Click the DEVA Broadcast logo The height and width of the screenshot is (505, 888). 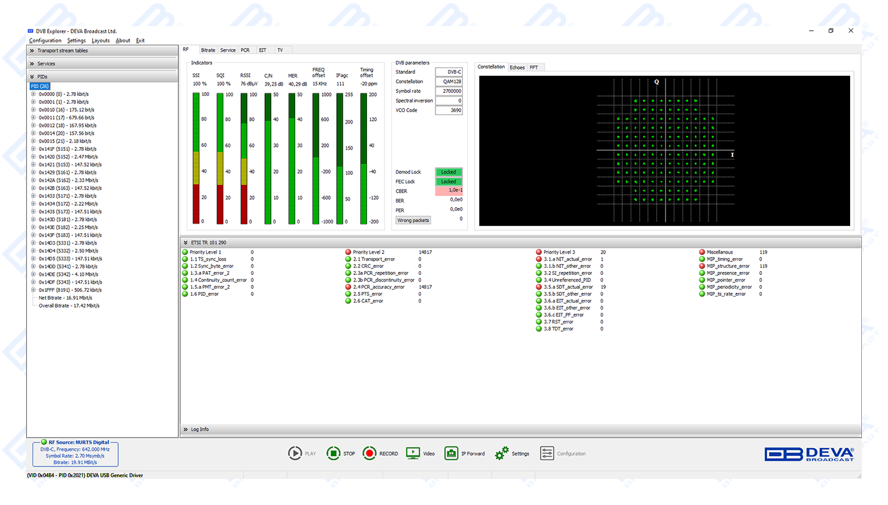(809, 454)
